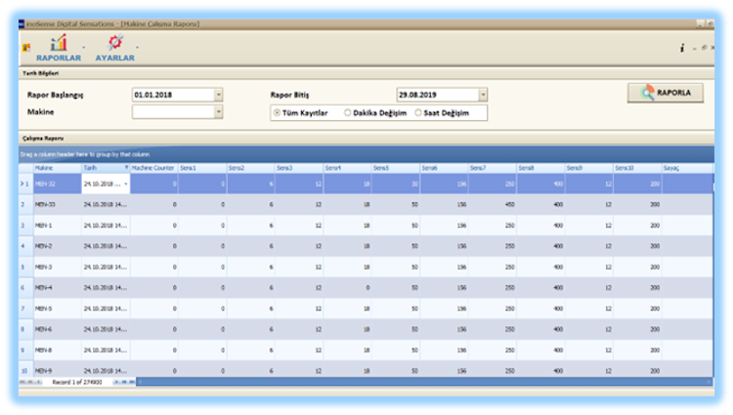This screenshot has width=733, height=415.
Task: Select the MEN-1 machine cell
Action: coord(58,226)
